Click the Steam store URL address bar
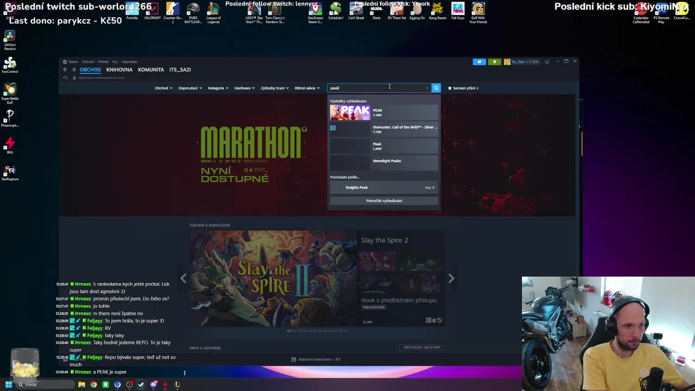This screenshot has height=391, width=695. (x=101, y=78)
